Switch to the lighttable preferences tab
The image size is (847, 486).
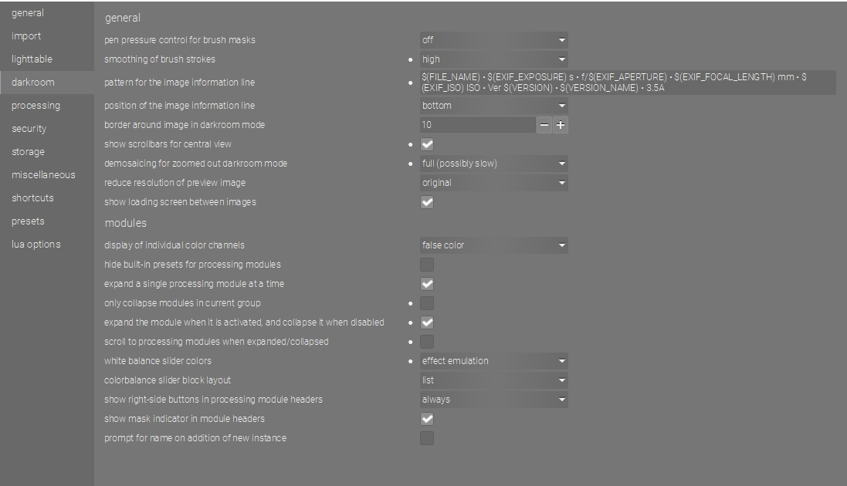[32, 59]
